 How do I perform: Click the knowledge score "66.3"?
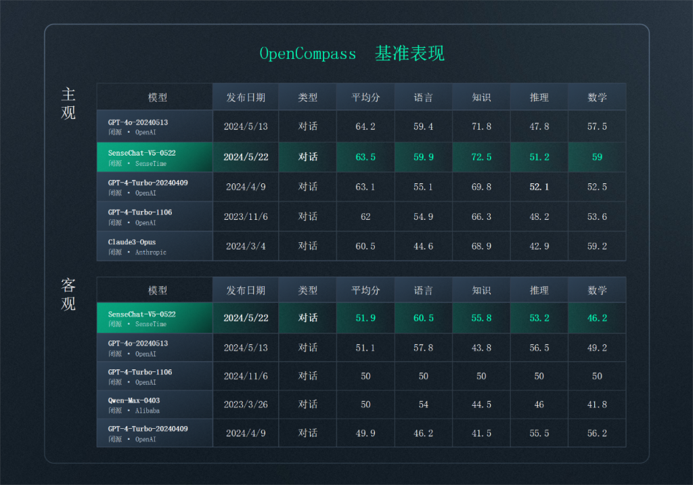tap(481, 216)
